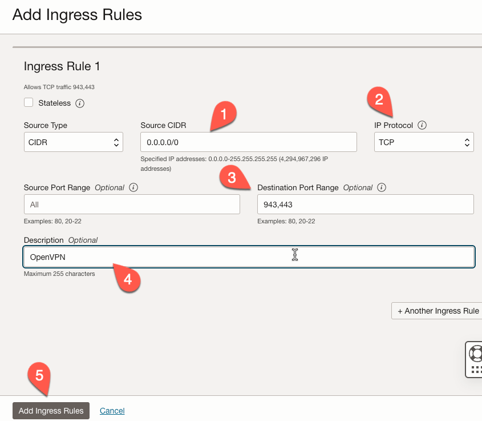Select 'Allows TCP traffic 943,443' summary text
This screenshot has width=482, height=421.
(59, 87)
